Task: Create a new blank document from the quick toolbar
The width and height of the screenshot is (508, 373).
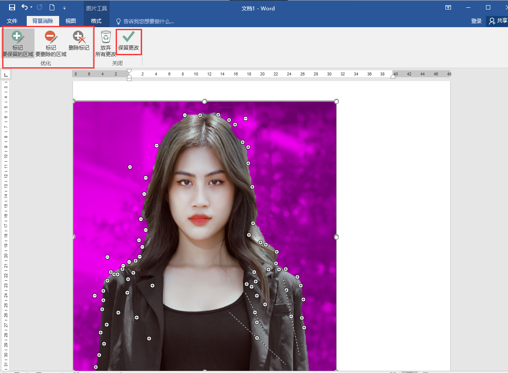Action: 52,8
